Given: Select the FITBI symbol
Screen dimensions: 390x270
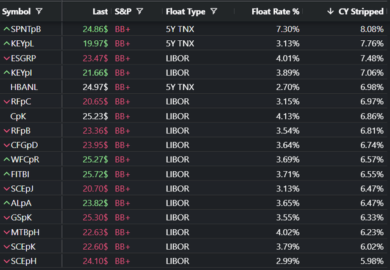Looking at the screenshot, I should (x=20, y=174).
